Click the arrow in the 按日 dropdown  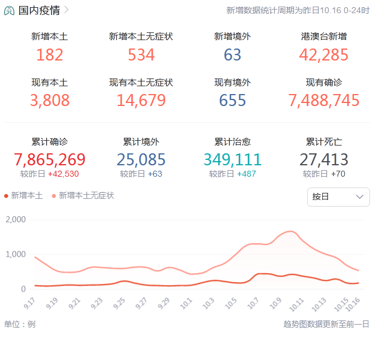(x=360, y=196)
